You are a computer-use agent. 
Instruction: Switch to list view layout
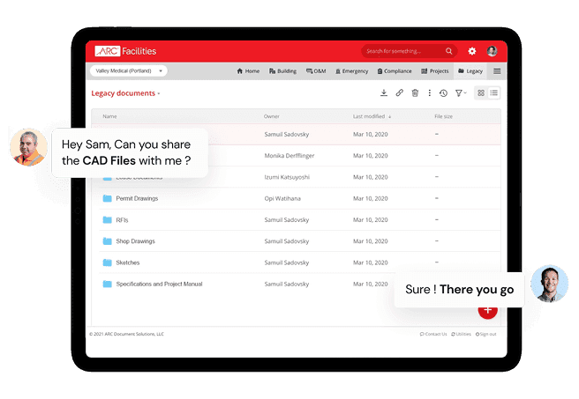pyautogui.click(x=494, y=93)
